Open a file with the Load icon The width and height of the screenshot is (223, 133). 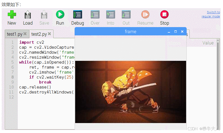tap(28, 14)
